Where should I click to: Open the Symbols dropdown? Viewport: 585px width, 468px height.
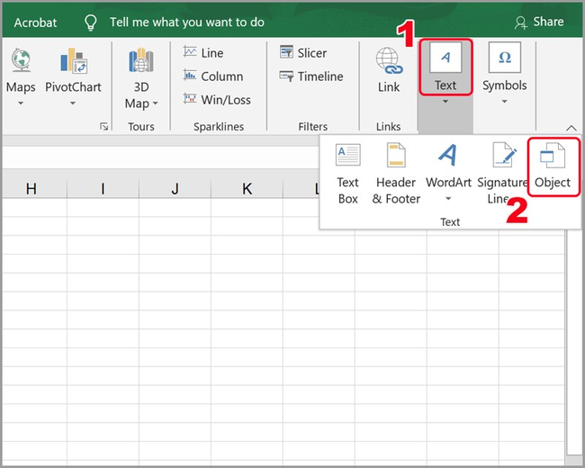tap(505, 103)
